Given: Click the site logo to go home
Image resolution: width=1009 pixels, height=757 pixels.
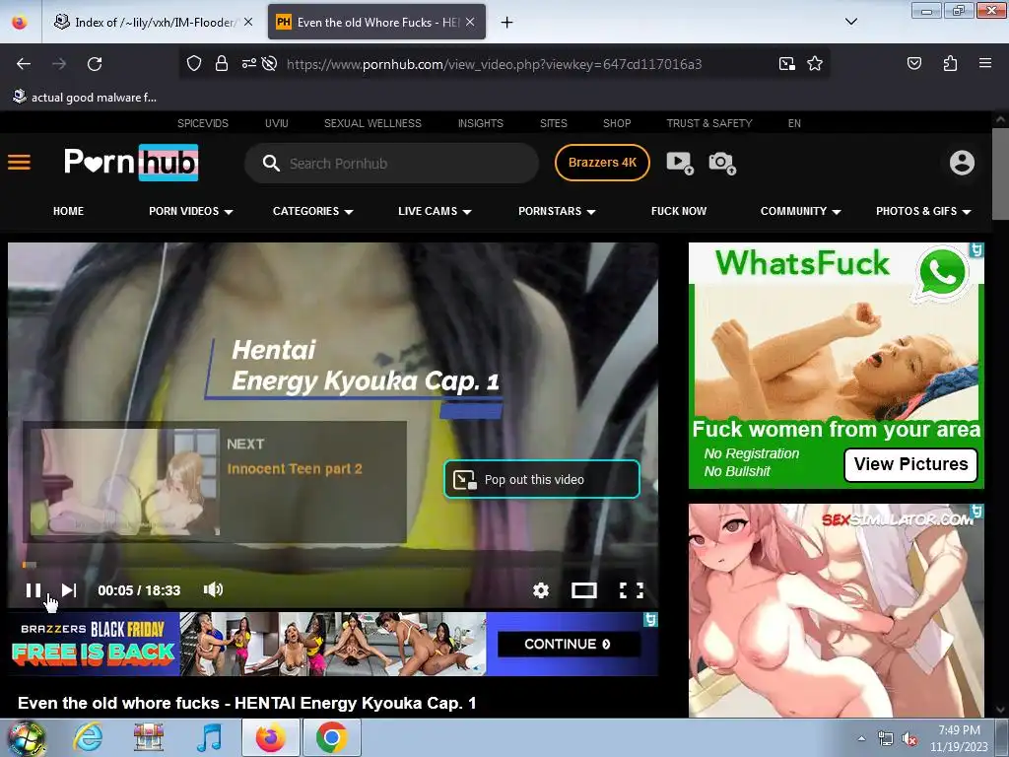Looking at the screenshot, I should (x=131, y=163).
